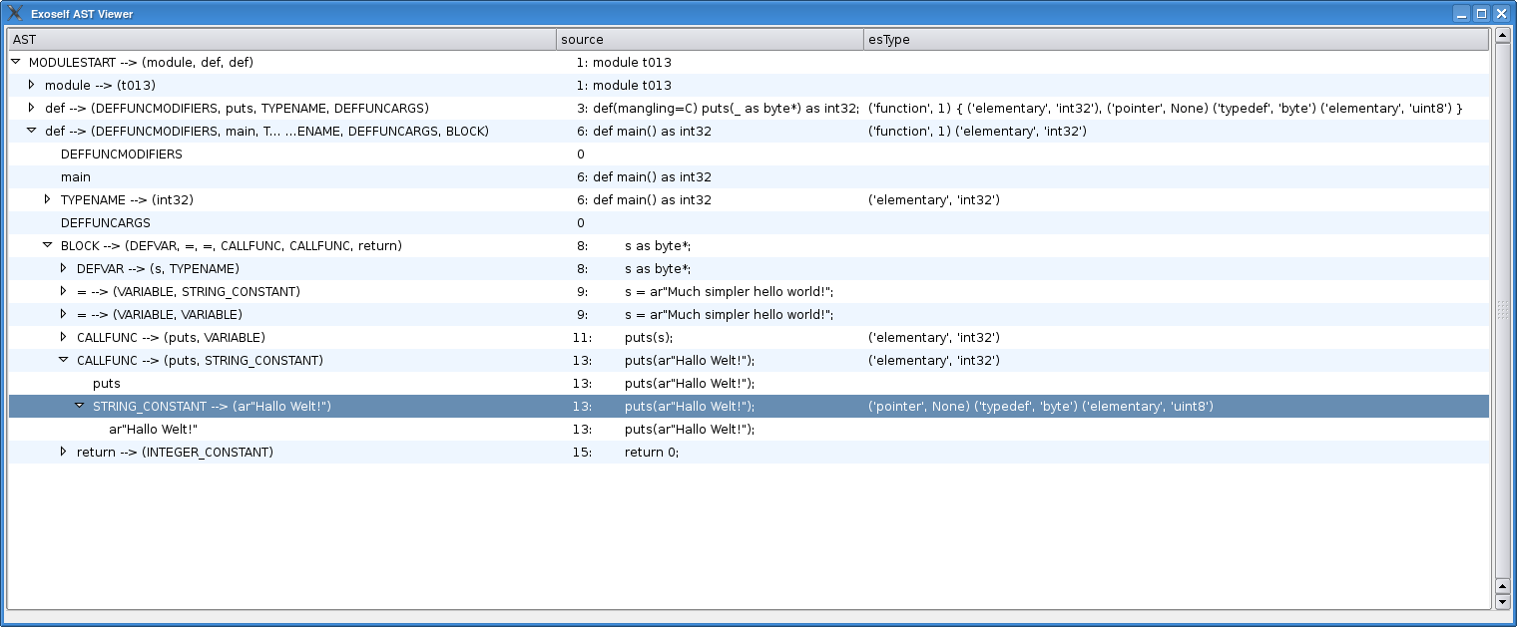Screen dimensions: 1517x627
Task: Sort by the AST column header
Action: click(x=281, y=40)
